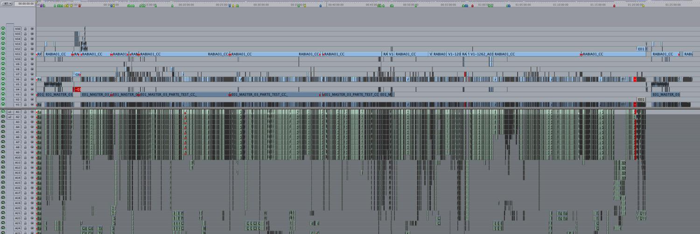
Task: Click the blue marker near 00:37:00 in ruler
Action: [321, 6]
